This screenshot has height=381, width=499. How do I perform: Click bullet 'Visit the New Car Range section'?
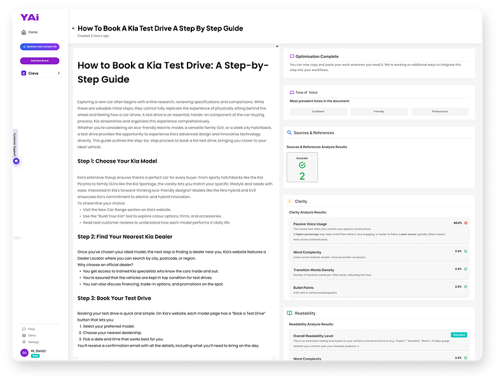click(x=126, y=210)
